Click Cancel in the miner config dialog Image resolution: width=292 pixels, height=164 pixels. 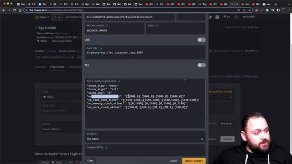pos(173,161)
